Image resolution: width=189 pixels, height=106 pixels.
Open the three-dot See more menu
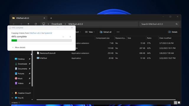(x=118, y=32)
